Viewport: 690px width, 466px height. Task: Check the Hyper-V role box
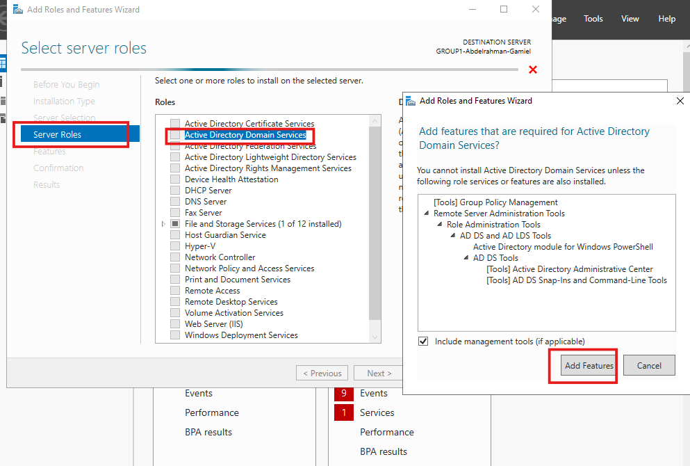(175, 246)
